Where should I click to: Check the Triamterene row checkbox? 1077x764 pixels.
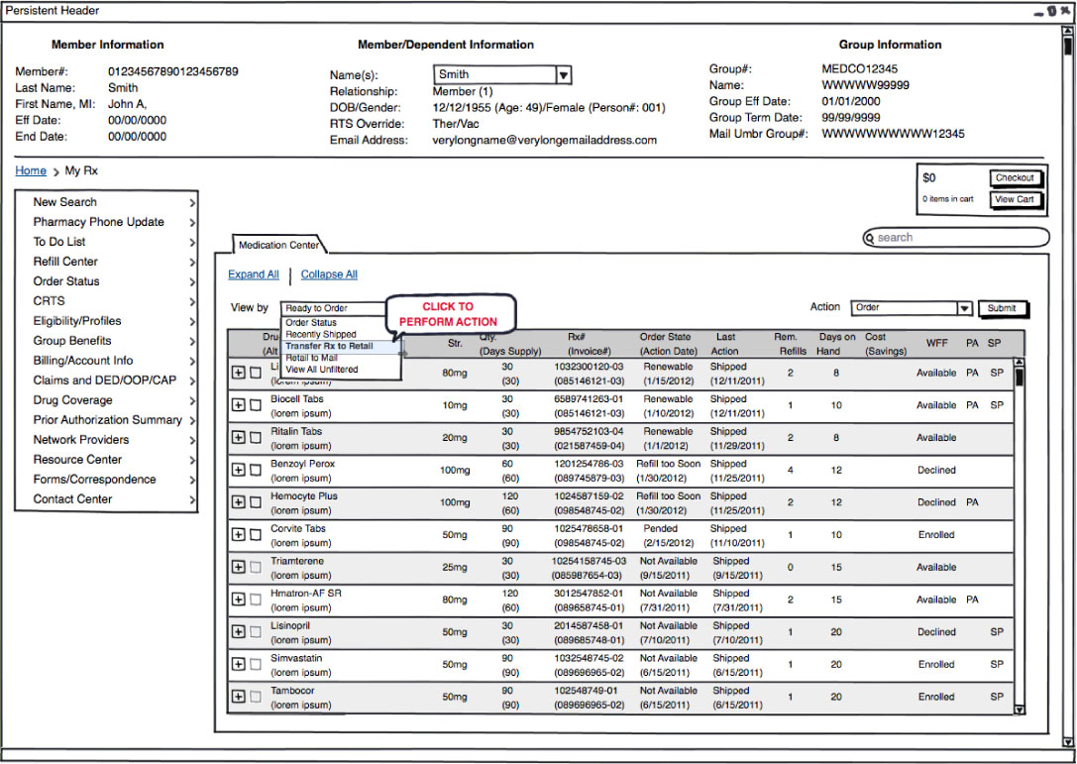point(256,567)
